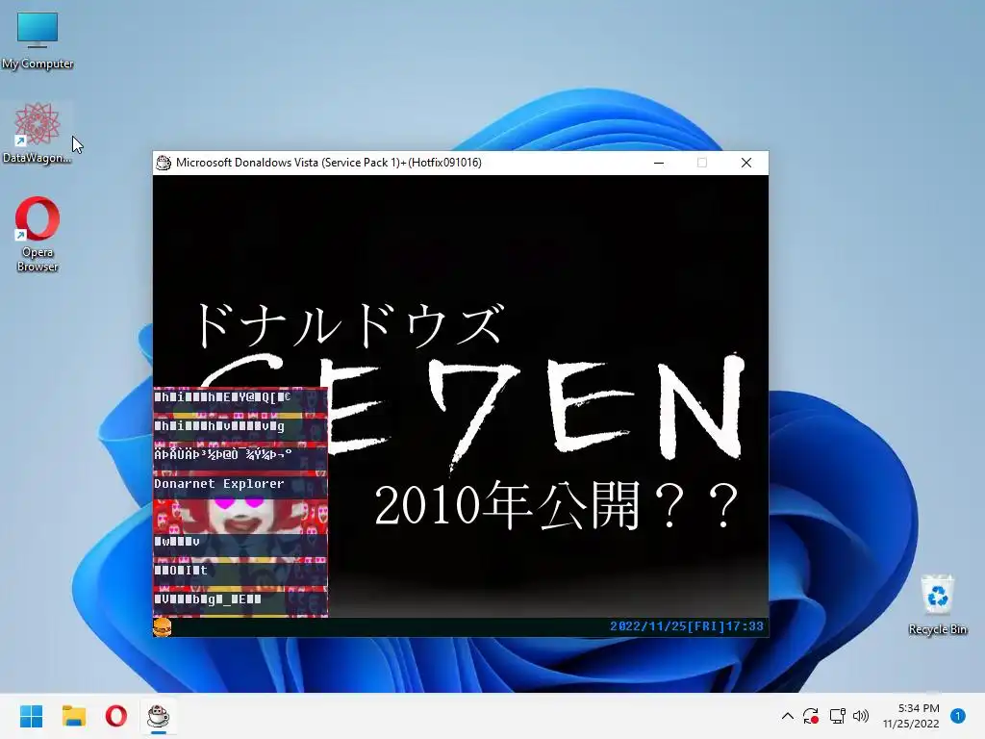Launch Opera from the taskbar
This screenshot has width=985, height=739.
tap(116, 716)
